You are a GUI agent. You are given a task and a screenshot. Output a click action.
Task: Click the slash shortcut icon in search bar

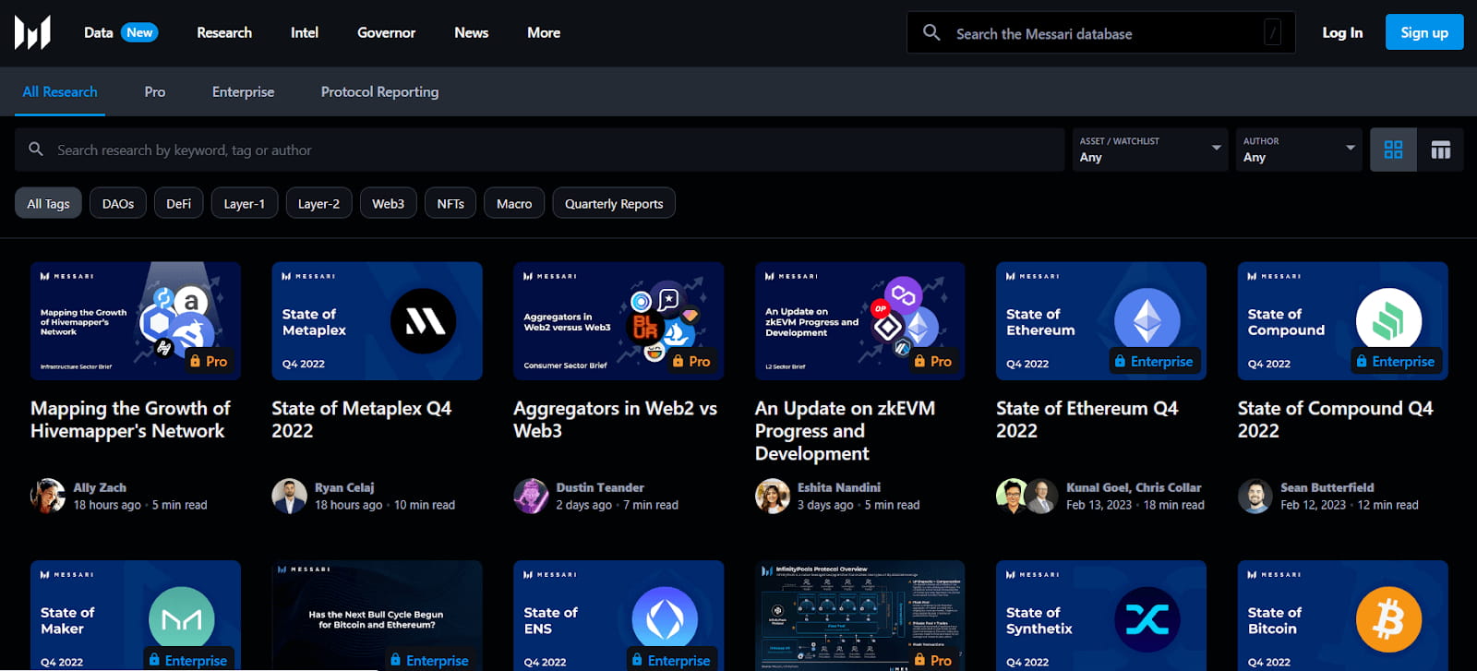(1272, 33)
